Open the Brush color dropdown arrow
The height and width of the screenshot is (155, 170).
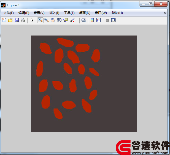pos(77,20)
